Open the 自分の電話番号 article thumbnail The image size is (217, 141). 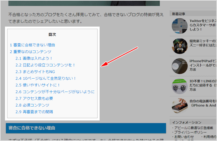click(x=180, y=106)
